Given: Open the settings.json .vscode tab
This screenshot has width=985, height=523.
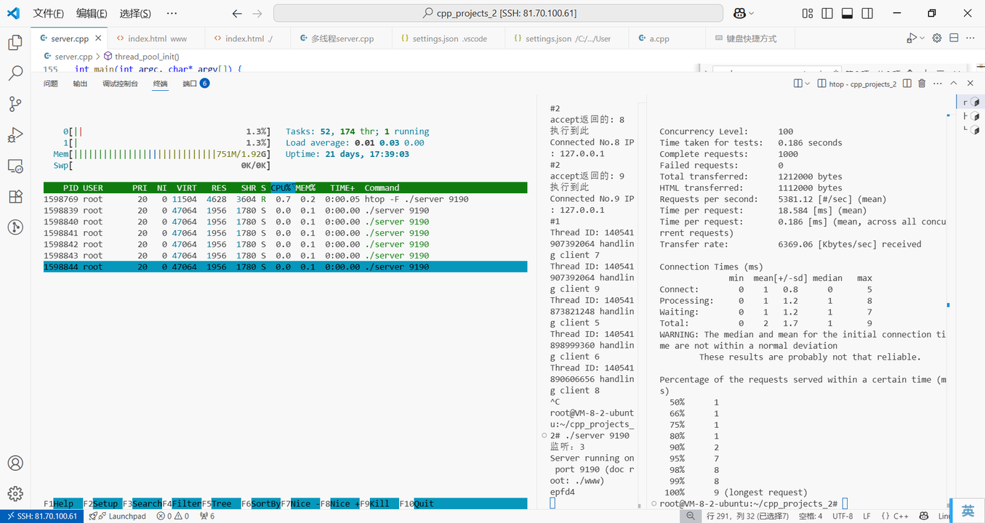Looking at the screenshot, I should [x=449, y=38].
